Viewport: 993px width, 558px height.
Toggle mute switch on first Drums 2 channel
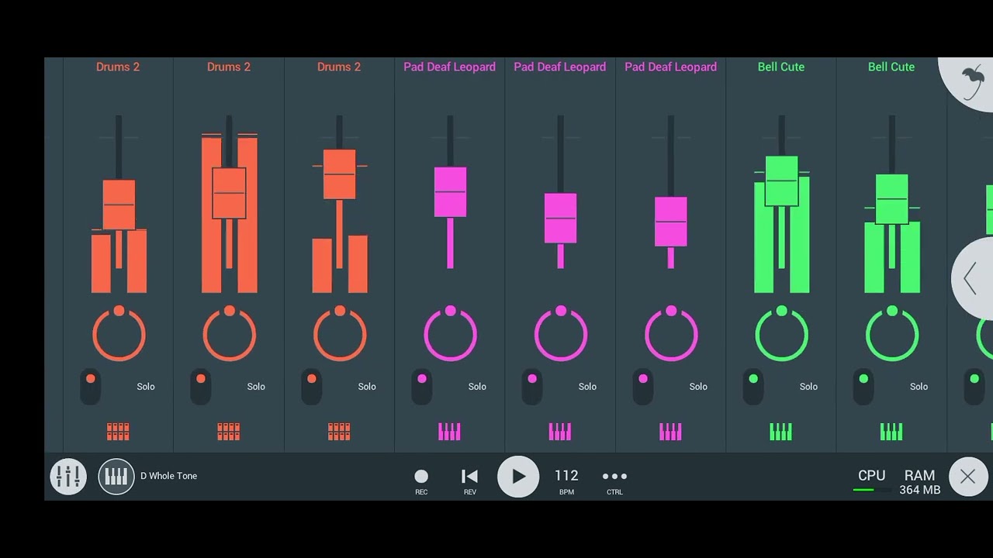(x=91, y=386)
